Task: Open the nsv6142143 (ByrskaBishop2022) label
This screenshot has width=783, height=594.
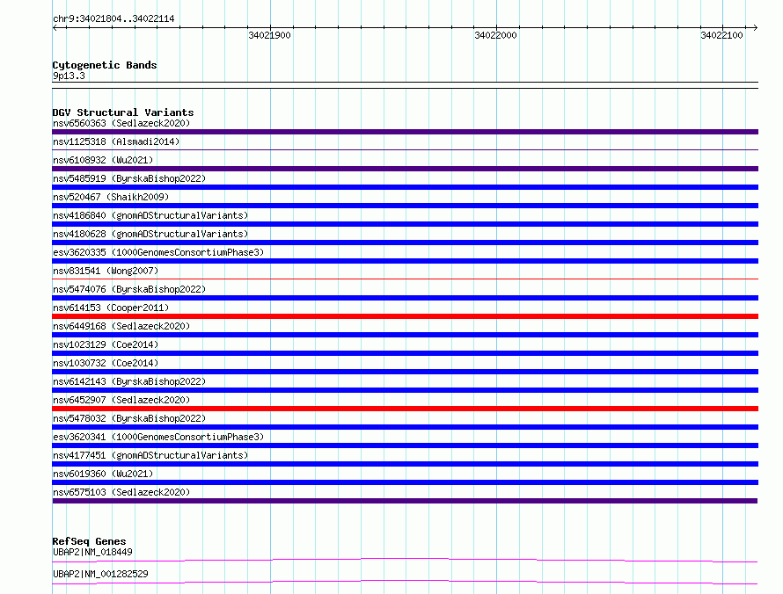Action: (129, 381)
